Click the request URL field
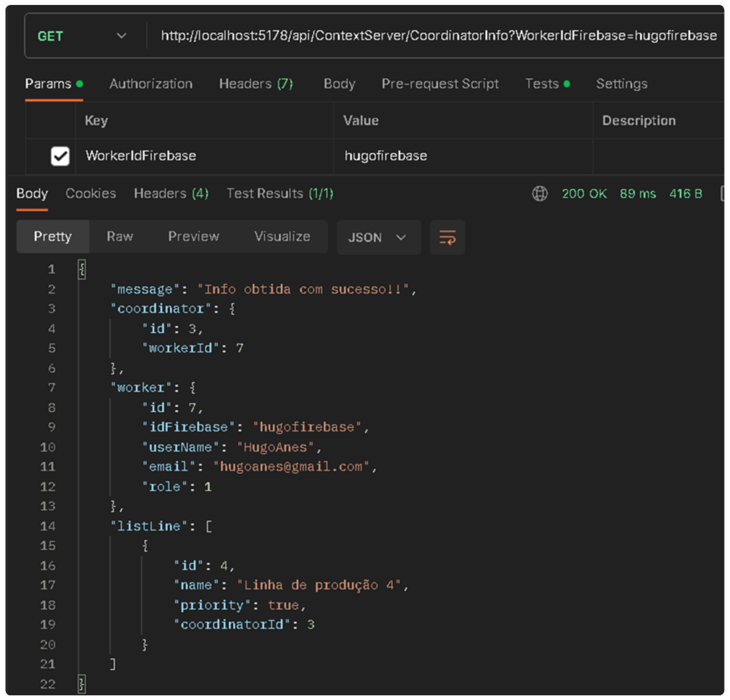This screenshot has height=700, width=730. (438, 36)
